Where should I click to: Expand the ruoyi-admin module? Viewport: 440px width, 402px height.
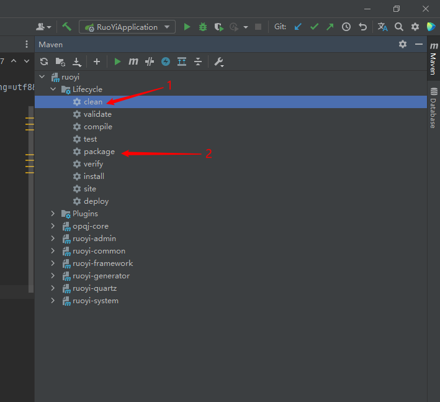coord(53,238)
